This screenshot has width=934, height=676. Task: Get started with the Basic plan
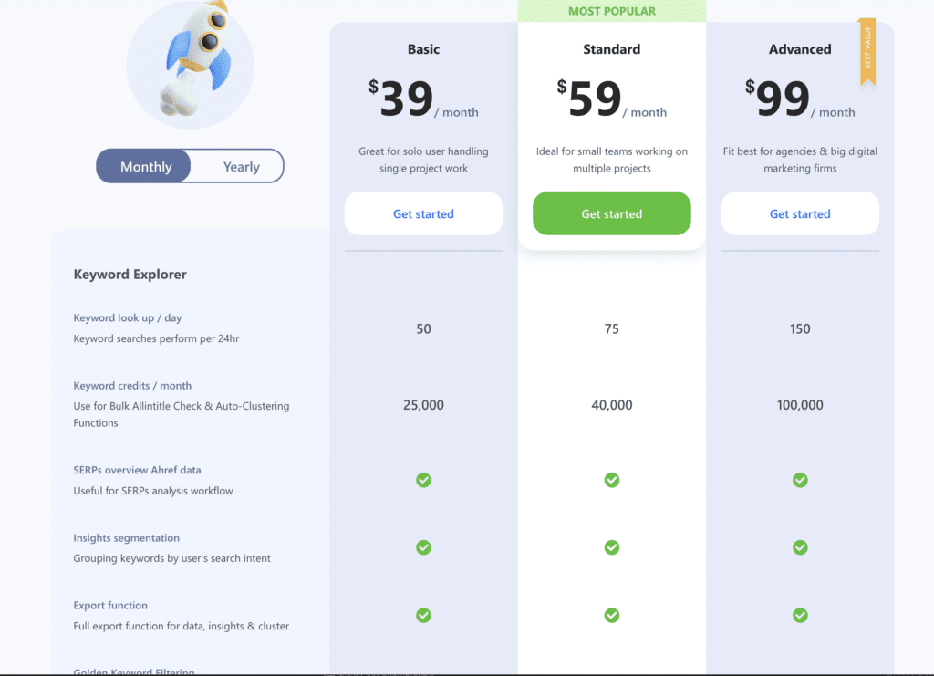(423, 213)
